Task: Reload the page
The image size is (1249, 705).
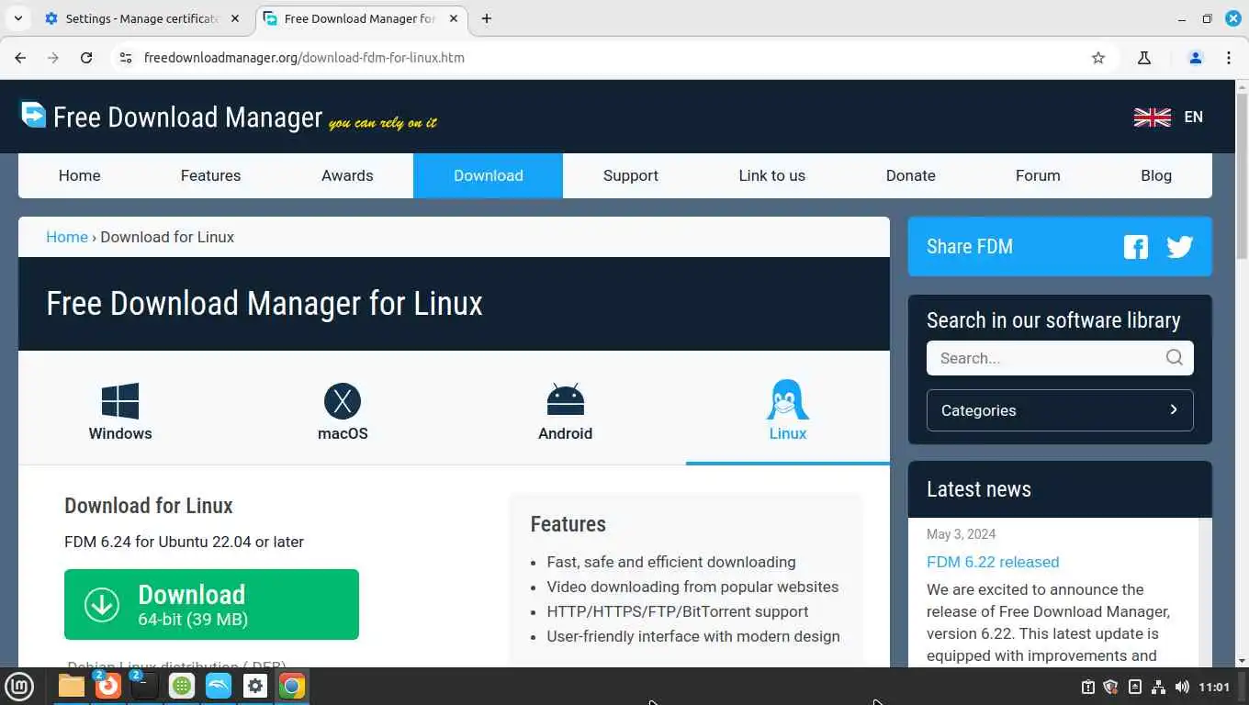Action: [86, 58]
